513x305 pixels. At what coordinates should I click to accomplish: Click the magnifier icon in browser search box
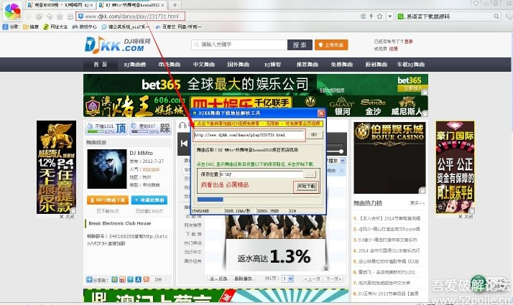(x=496, y=16)
